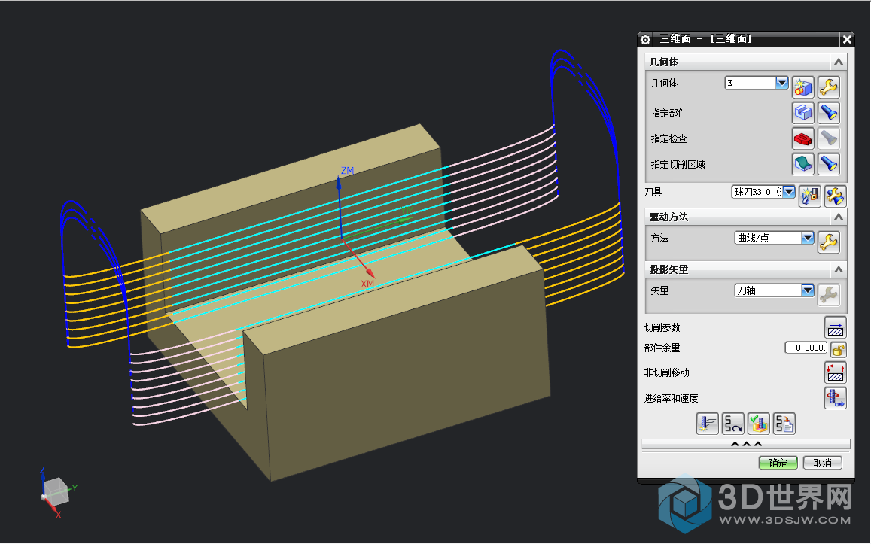Viewport: 871px width, 544px height.
Task: Collapse the dialog with the triple-arrow bar
Action: [x=746, y=444]
